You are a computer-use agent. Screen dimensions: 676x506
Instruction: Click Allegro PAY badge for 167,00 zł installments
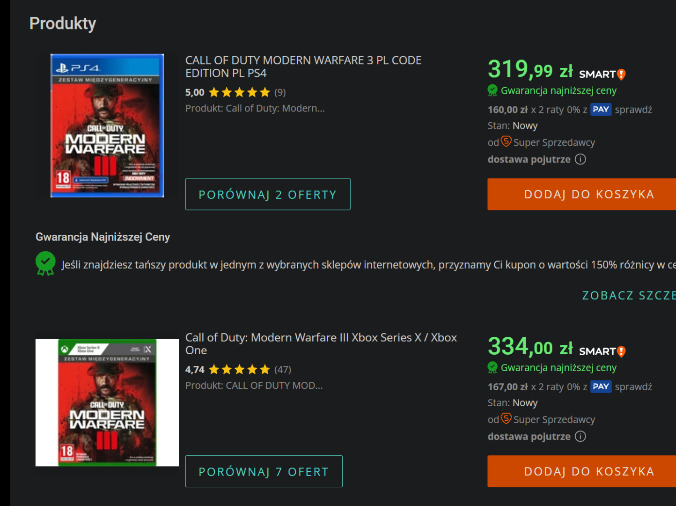(x=601, y=387)
